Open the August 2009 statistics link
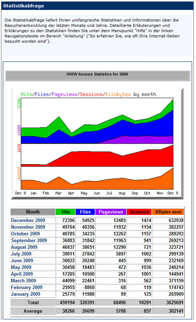Screen dimensions: 196x322 (x=24, y=247)
